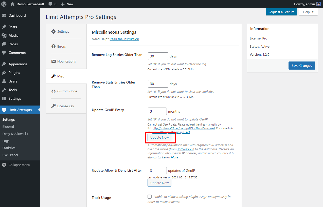Click the License Key key icon

[53, 106]
